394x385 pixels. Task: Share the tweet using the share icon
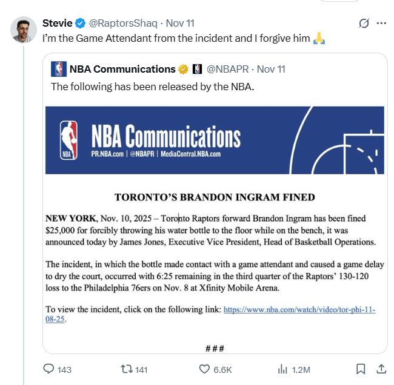(381, 369)
